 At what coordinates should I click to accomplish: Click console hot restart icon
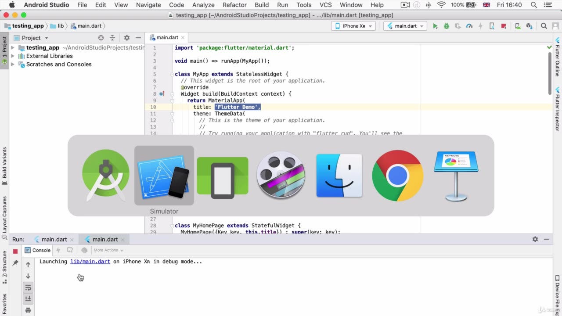pos(69,250)
